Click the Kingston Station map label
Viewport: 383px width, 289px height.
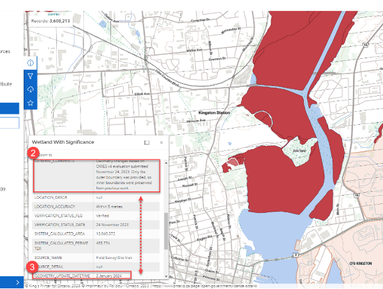tap(214, 113)
